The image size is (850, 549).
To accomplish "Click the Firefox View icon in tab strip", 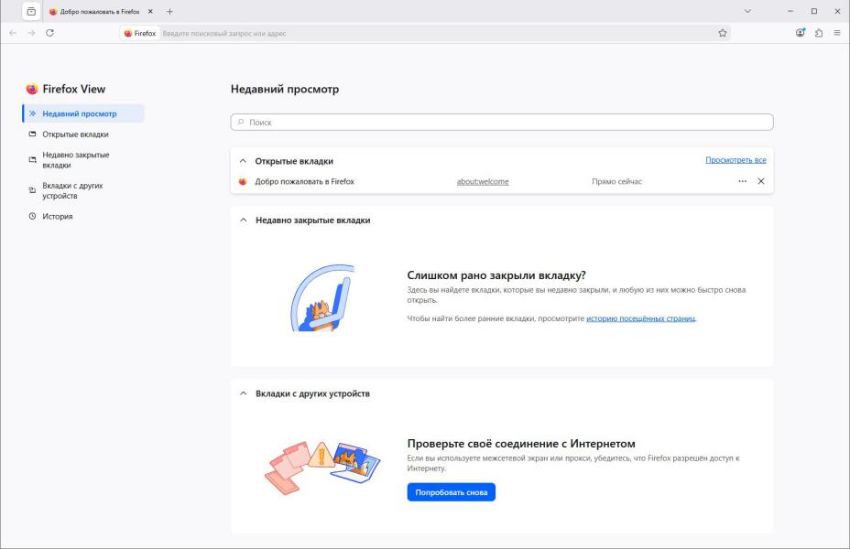I will [32, 11].
